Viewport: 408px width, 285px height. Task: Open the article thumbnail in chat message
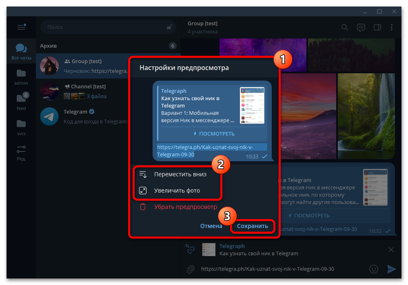(375, 187)
